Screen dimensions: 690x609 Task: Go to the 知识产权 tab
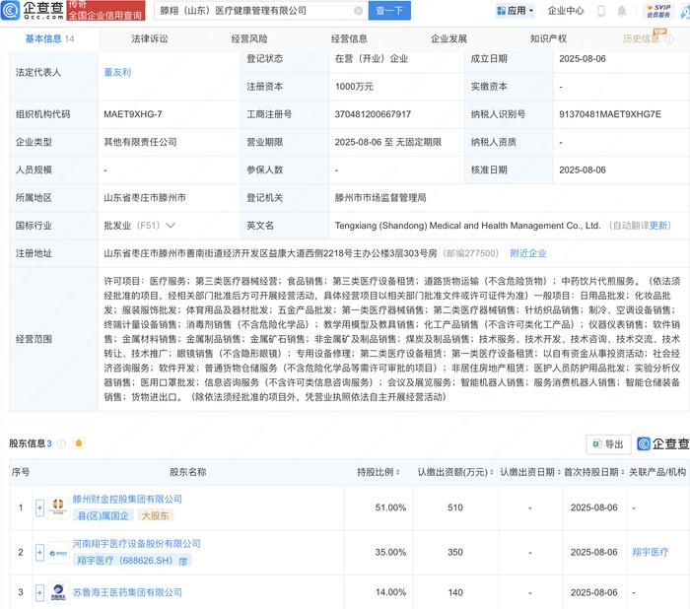pos(549,38)
